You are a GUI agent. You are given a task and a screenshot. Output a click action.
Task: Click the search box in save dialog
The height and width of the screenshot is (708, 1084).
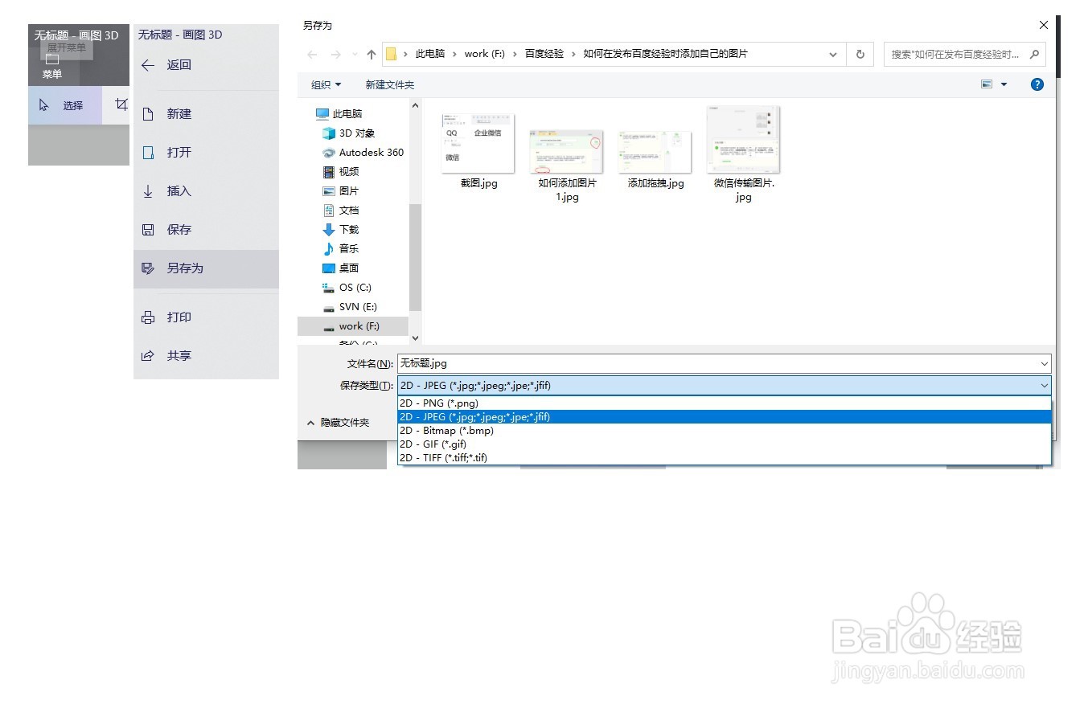pos(965,55)
